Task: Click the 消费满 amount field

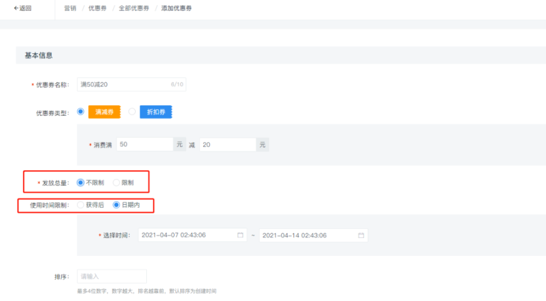Action: coord(144,145)
